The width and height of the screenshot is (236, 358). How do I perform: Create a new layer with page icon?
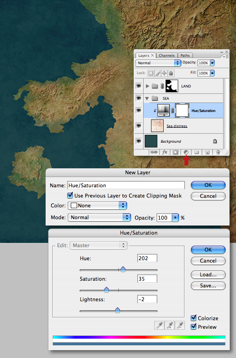click(207, 152)
